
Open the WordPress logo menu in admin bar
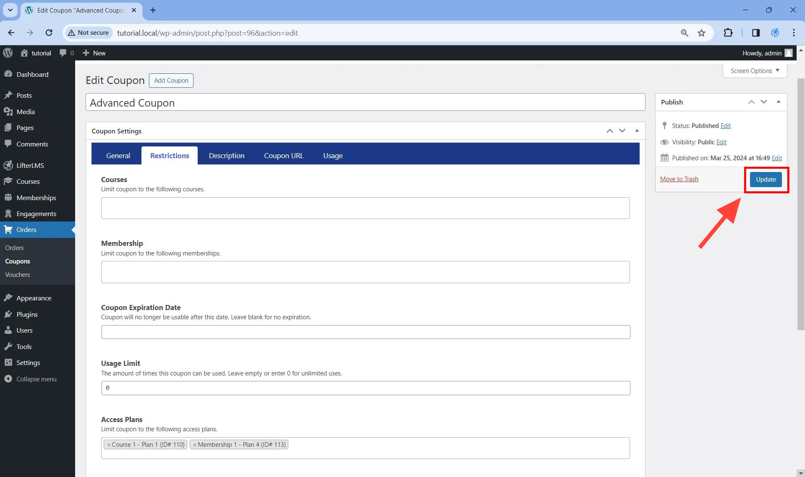point(8,53)
